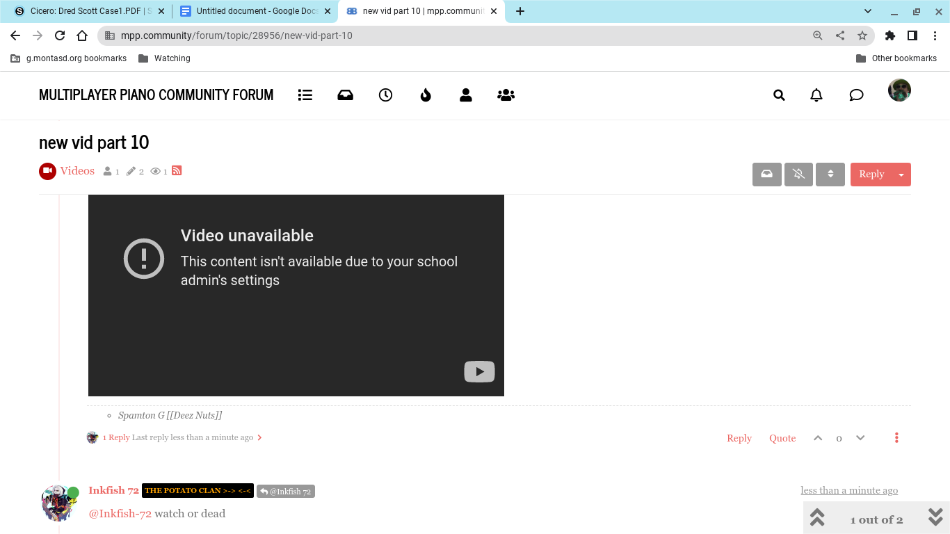Screen dimensions: 950x534
Task: Click the Spamton G [[Deez Nuts]] signature
Action: click(170, 415)
